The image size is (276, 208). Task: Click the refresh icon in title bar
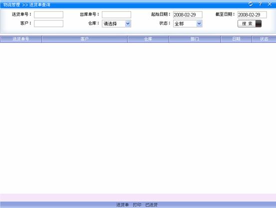[x=251, y=4]
